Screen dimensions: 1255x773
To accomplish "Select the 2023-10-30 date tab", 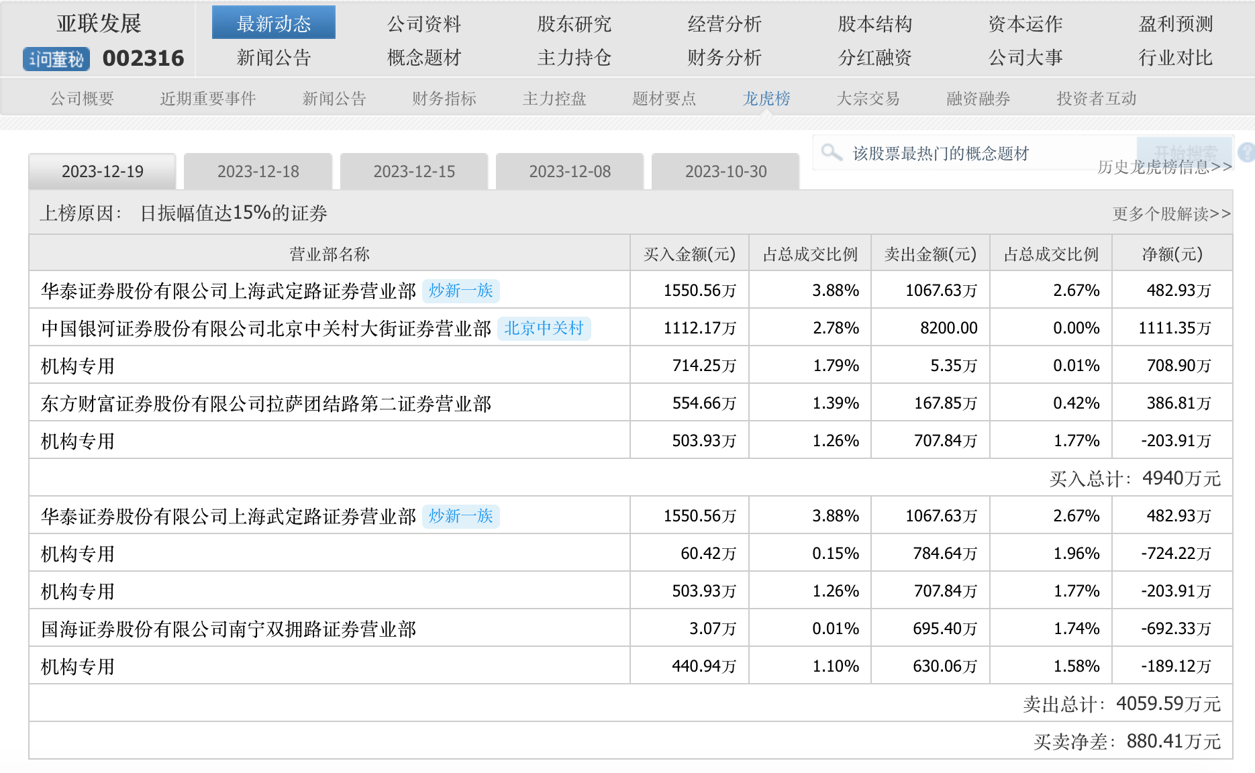I will click(x=725, y=172).
